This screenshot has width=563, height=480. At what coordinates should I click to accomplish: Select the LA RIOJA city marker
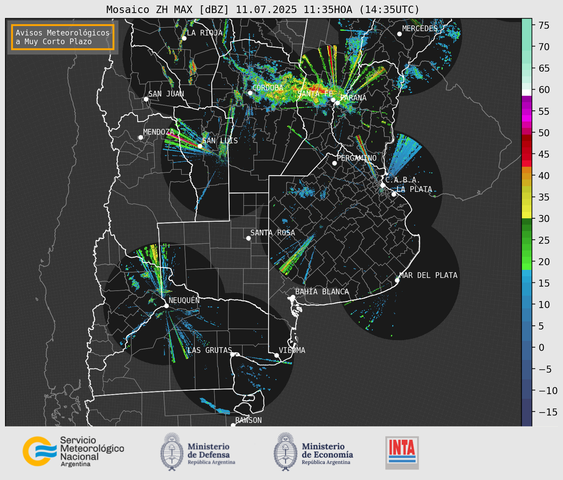pos(184,38)
